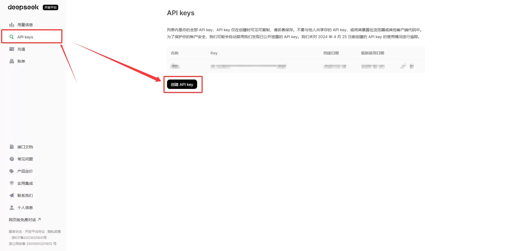Image resolution: width=529 pixels, height=251 pixels.
Task: Click the person icon beside 个人信息
Action: coord(12,207)
